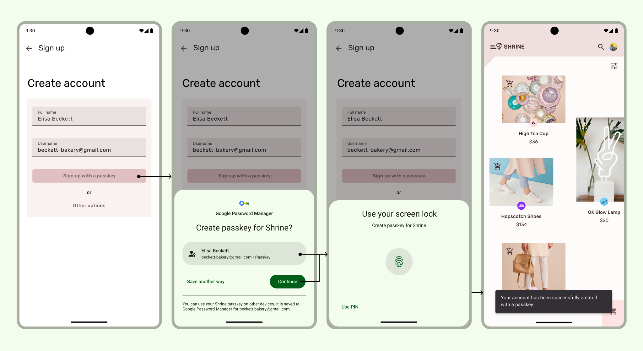643x351 pixels.
Task: Click the user profile avatar icon
Action: pyautogui.click(x=613, y=47)
